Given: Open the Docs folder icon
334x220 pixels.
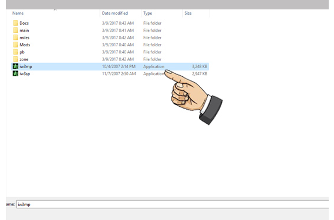Looking at the screenshot, I should tap(15, 23).
